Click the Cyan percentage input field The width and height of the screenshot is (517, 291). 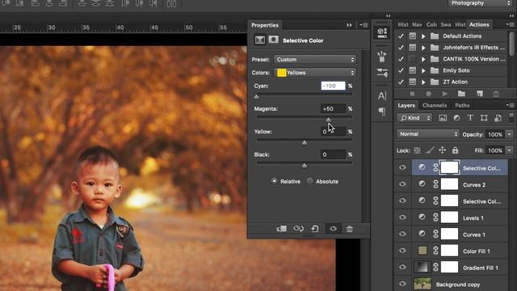pyautogui.click(x=333, y=86)
